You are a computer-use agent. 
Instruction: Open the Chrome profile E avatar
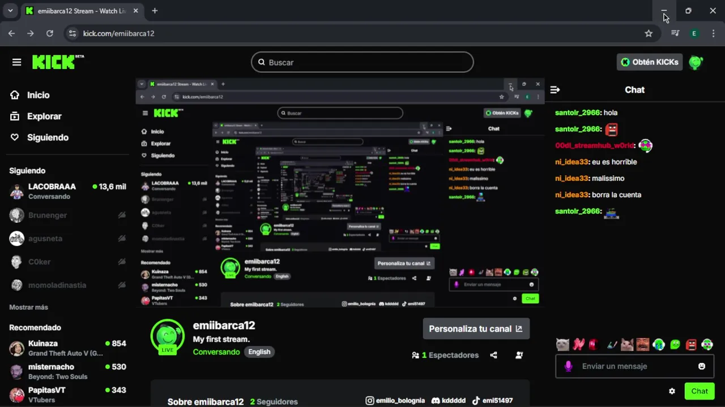tap(694, 33)
